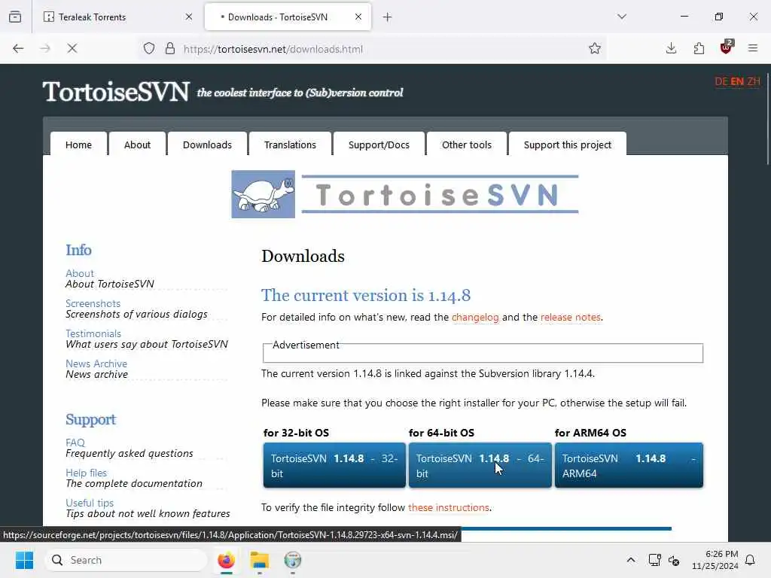
Task: Open a new browser tab
Action: point(388,17)
